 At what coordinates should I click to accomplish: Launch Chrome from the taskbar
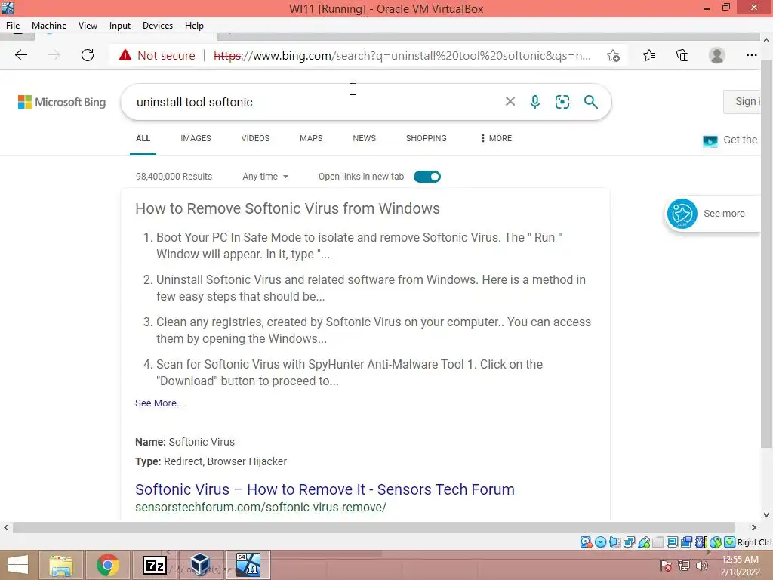point(108,565)
